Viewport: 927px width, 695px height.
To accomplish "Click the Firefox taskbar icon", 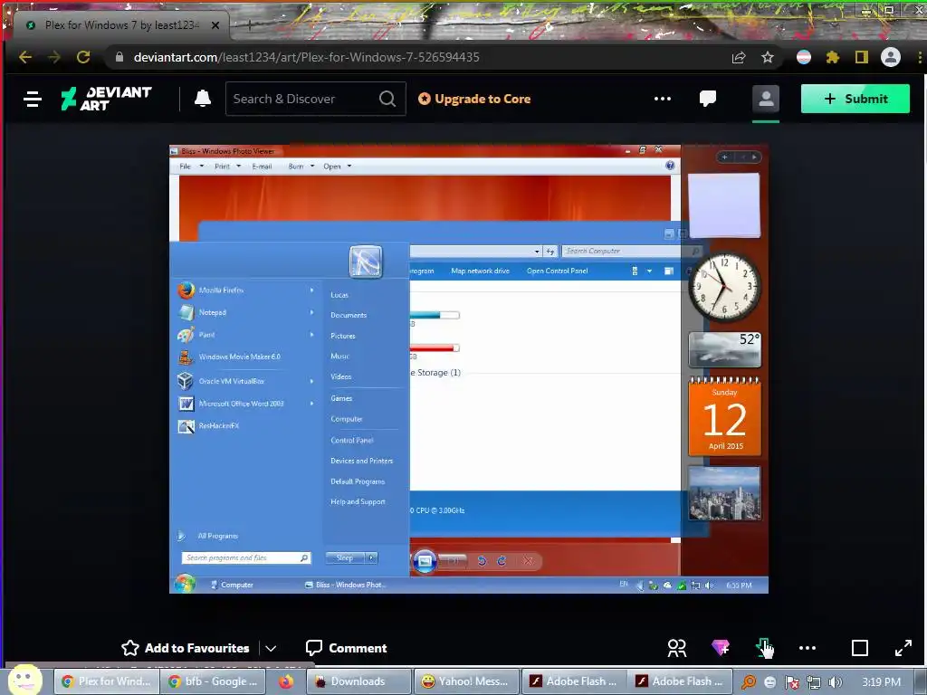I will click(286, 681).
